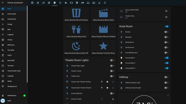Go to Family Dash dashboard
This screenshot has height=104, width=186.
[x=13, y=19]
